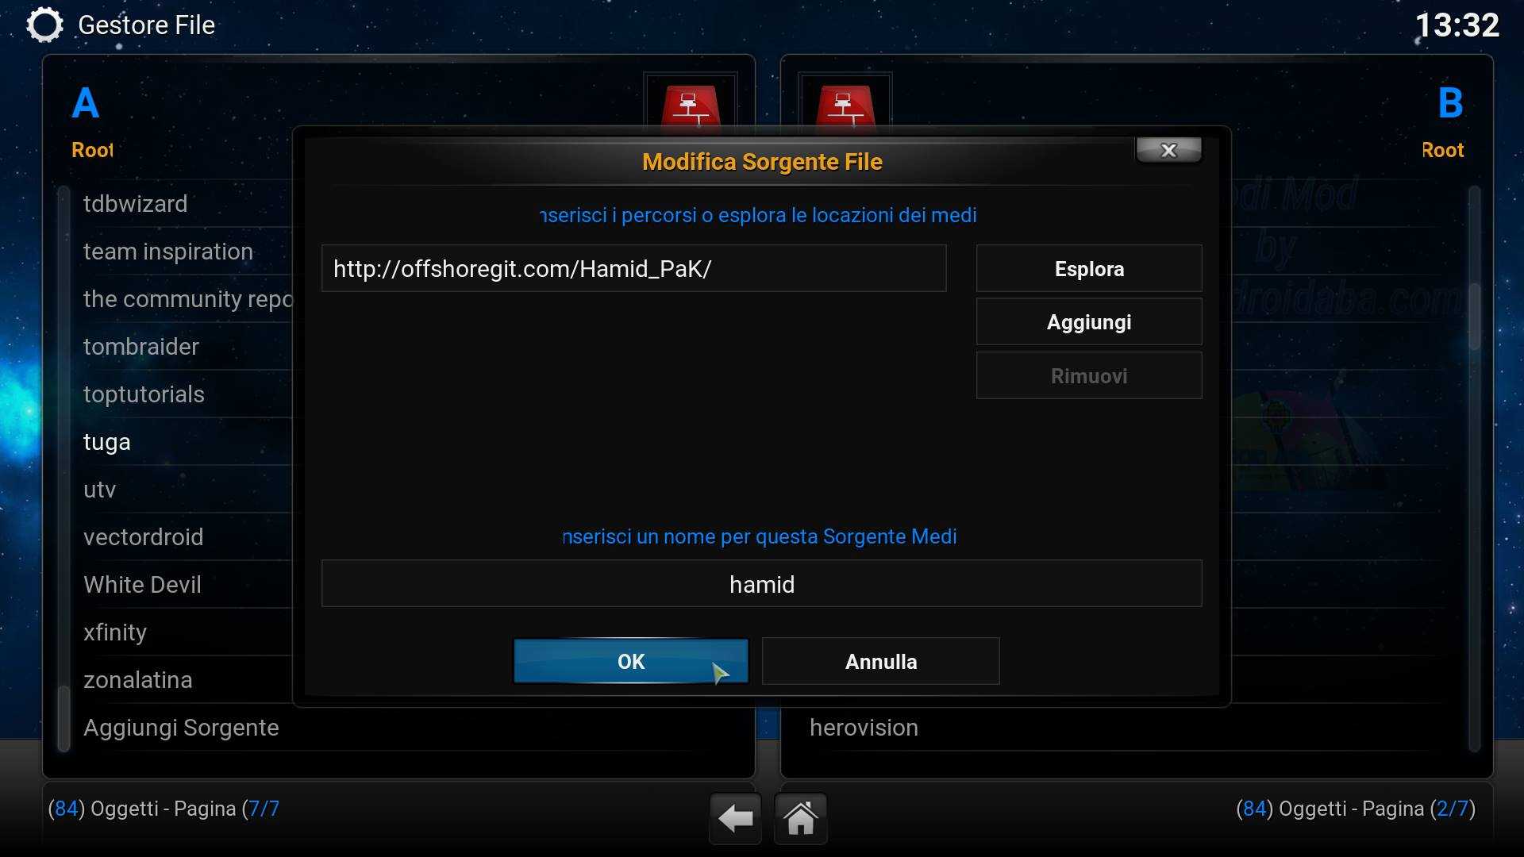Click the red network icon in panel A
Image resolution: width=1524 pixels, height=857 pixels.
(x=691, y=105)
